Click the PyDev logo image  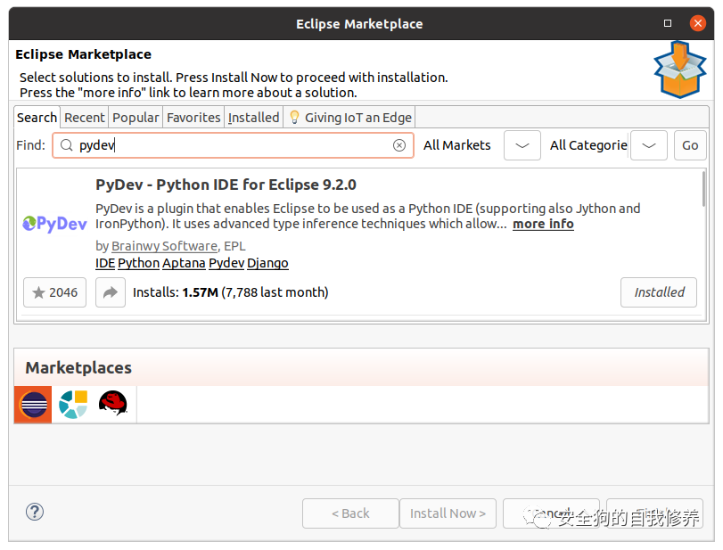click(x=55, y=224)
